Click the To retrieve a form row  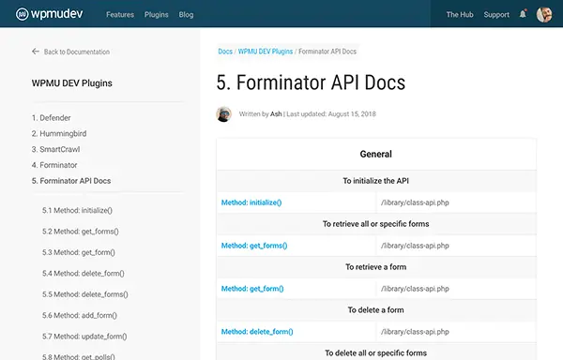pos(376,267)
